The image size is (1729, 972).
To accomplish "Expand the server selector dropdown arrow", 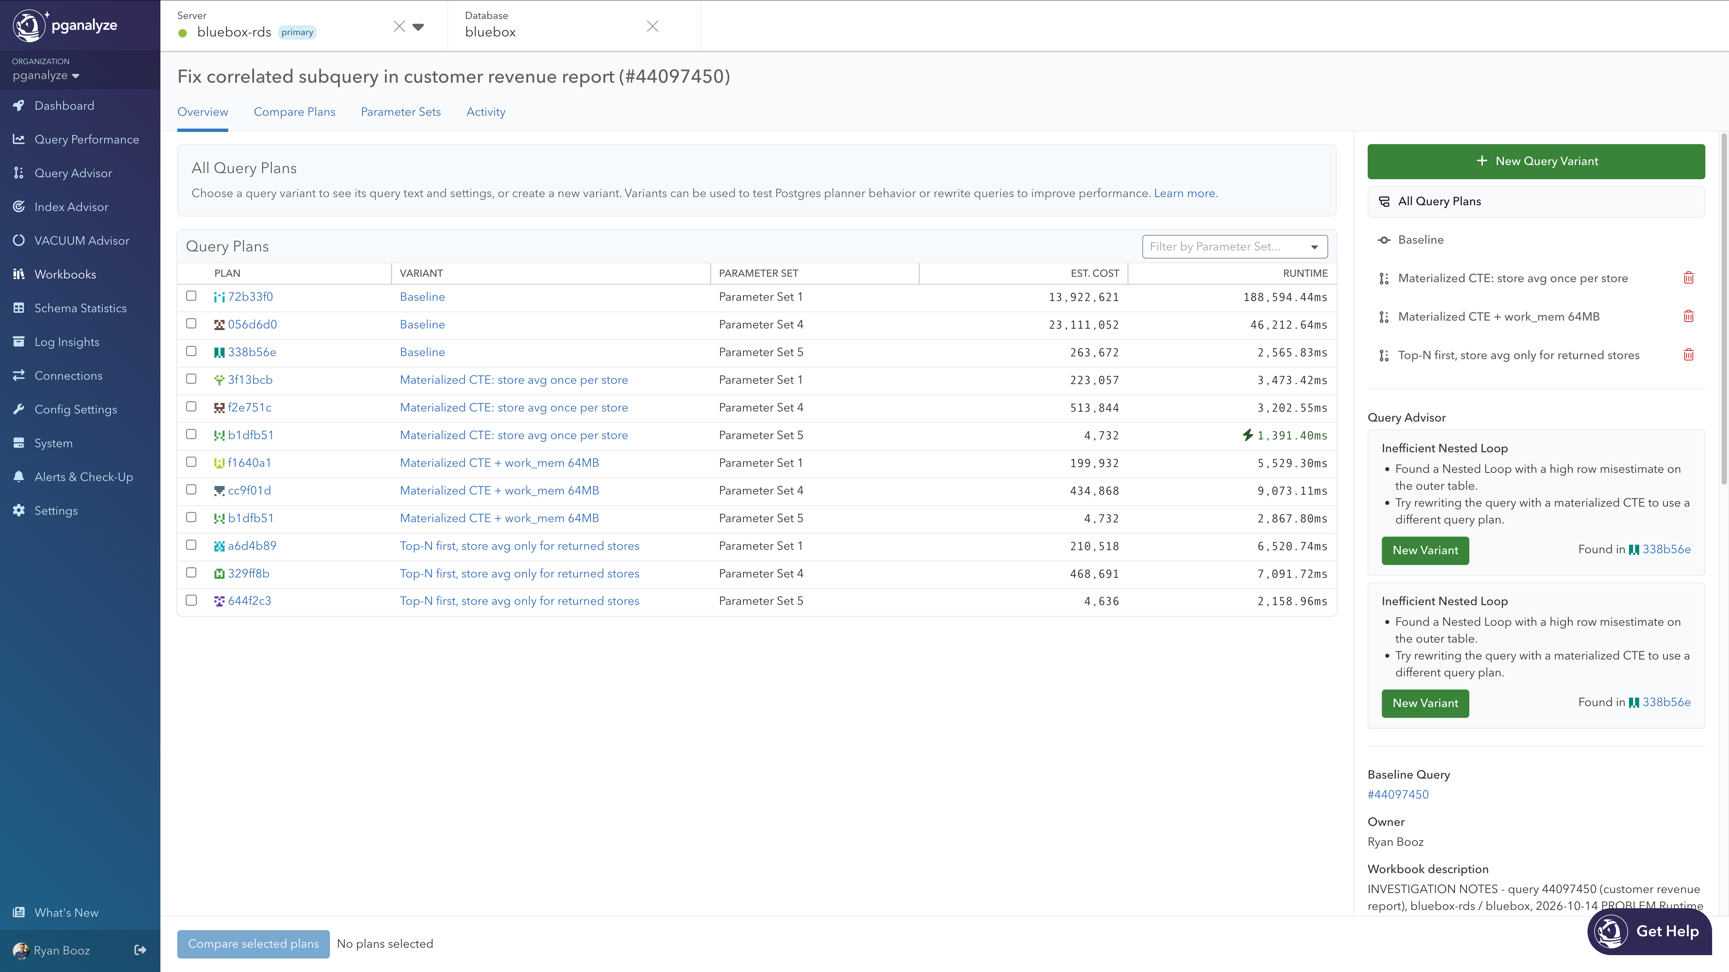I will 418,27.
